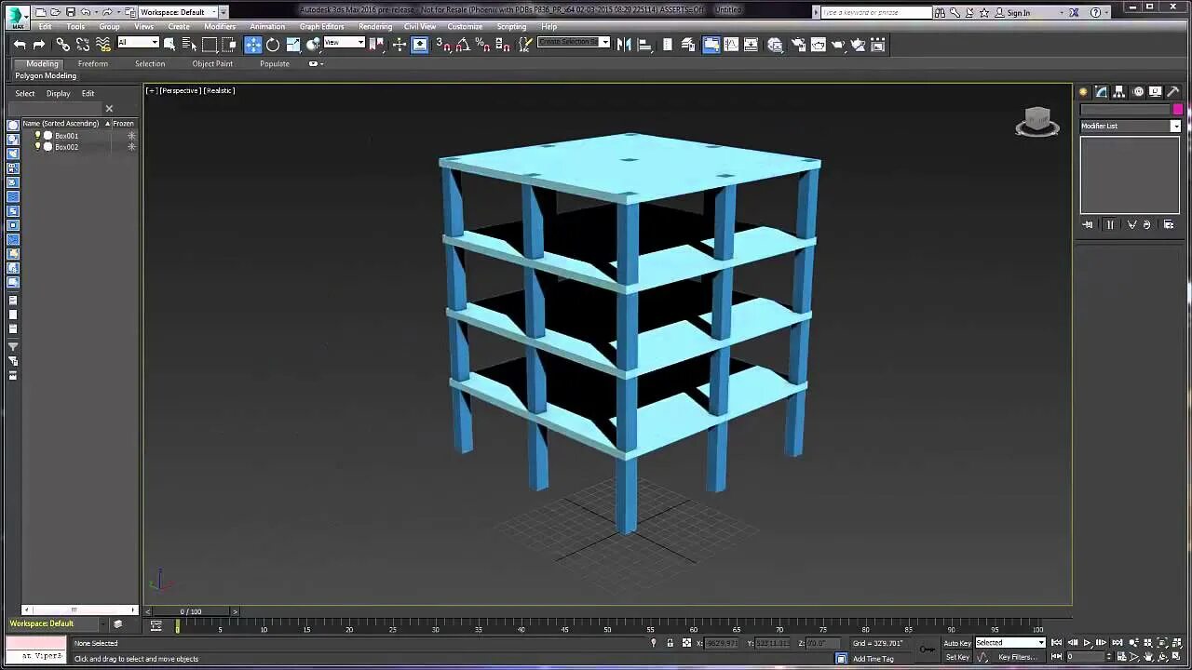Image resolution: width=1192 pixels, height=670 pixels.
Task: Expand the Modifier List dropdown
Action: pyautogui.click(x=1131, y=126)
